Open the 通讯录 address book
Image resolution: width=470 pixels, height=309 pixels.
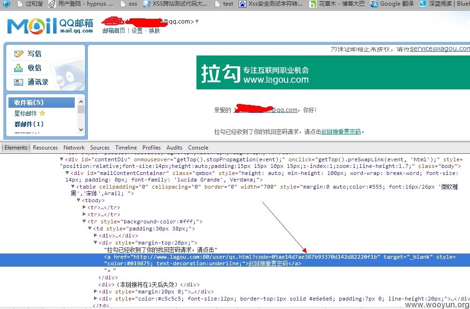38,82
